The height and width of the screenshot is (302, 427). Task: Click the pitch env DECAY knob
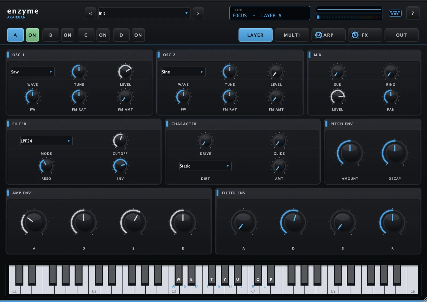pos(395,153)
